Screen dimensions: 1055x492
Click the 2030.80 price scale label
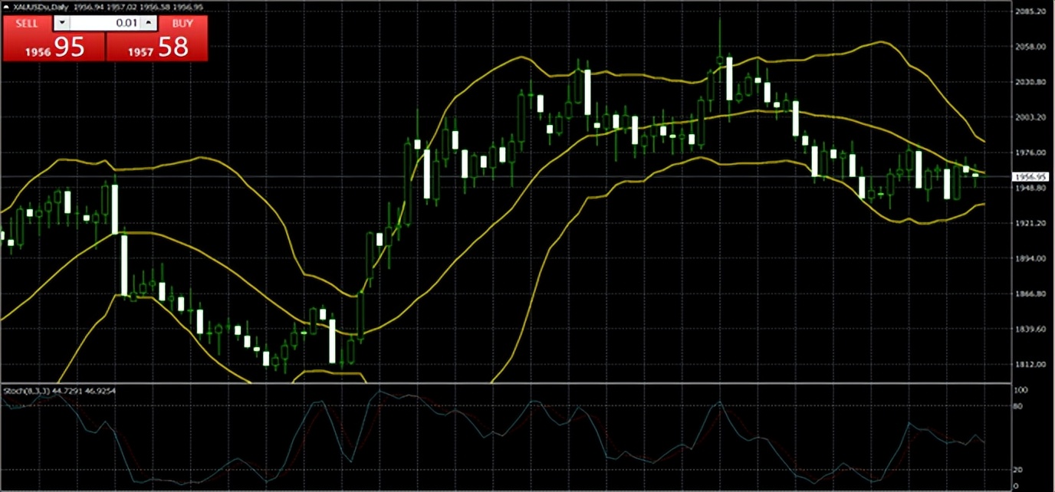1030,82
